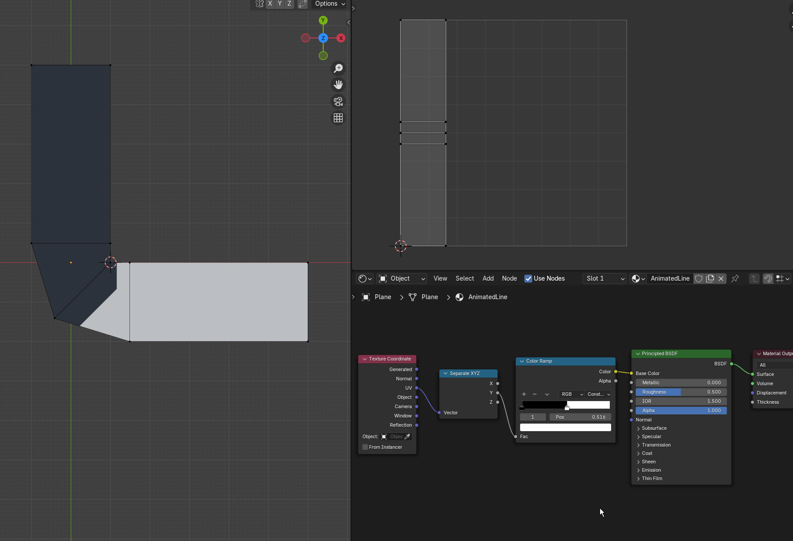Adjust the Metallic slider
793x541 pixels.
pyautogui.click(x=681, y=383)
